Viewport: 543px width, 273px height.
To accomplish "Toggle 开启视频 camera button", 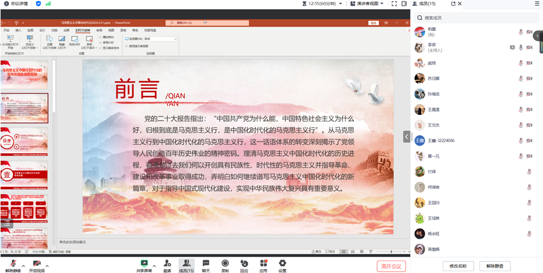I will (37, 264).
